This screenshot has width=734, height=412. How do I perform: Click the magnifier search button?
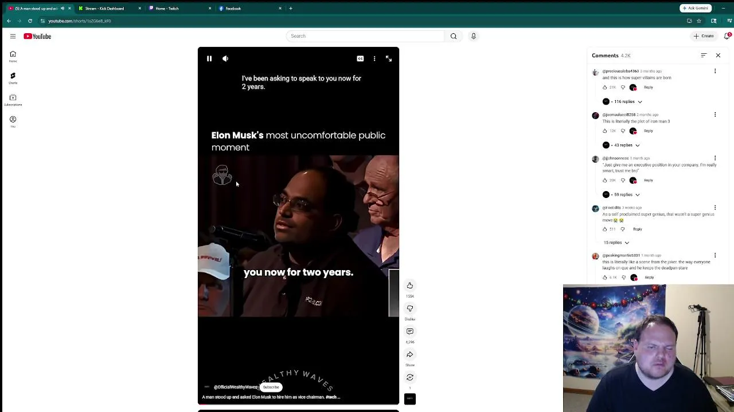pos(454,36)
